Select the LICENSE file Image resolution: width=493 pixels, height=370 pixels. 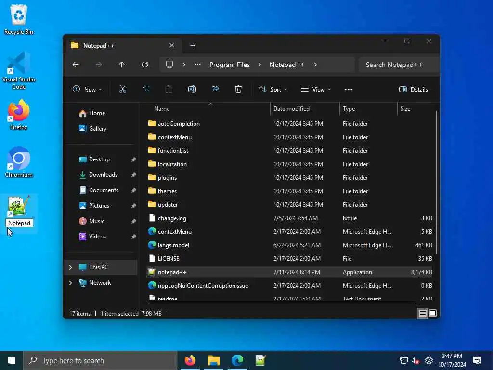(x=289, y=259)
